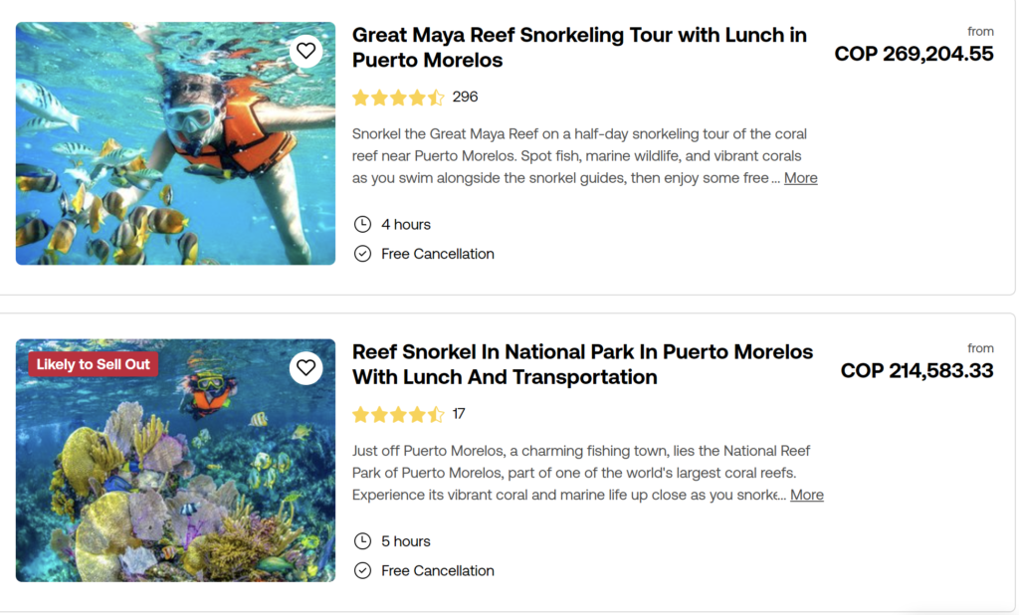Click the clock icon beside 4 hours

[363, 224]
